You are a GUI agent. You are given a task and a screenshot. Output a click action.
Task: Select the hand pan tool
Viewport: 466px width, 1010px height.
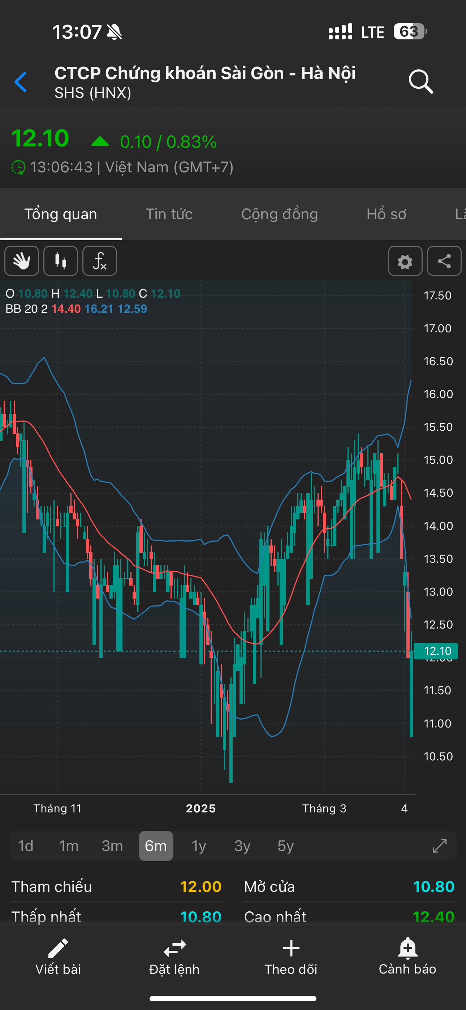pos(22,261)
